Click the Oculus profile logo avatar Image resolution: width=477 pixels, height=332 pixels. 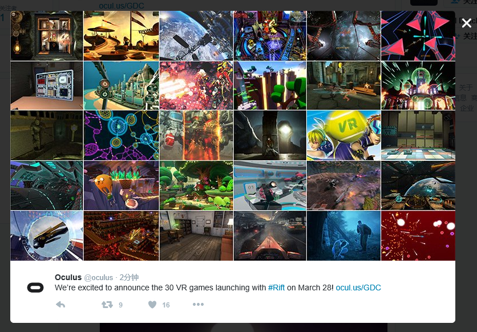35,288
